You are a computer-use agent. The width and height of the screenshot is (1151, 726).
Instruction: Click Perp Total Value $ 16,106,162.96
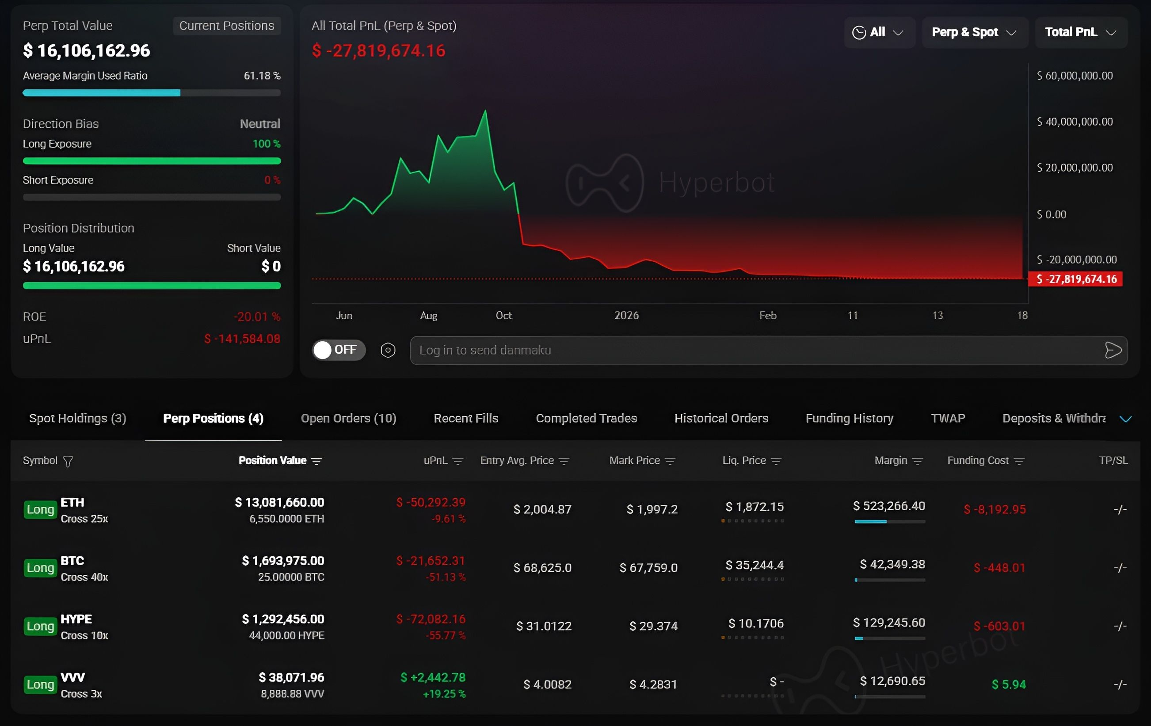click(87, 51)
